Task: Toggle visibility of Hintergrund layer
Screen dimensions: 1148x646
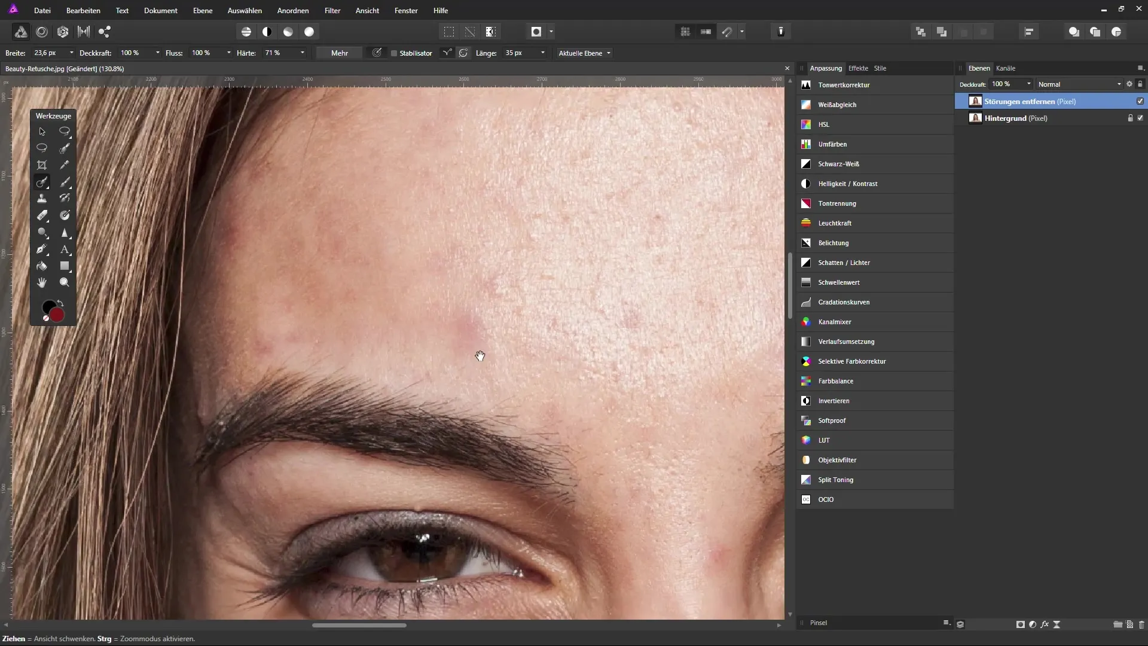Action: click(x=1140, y=118)
